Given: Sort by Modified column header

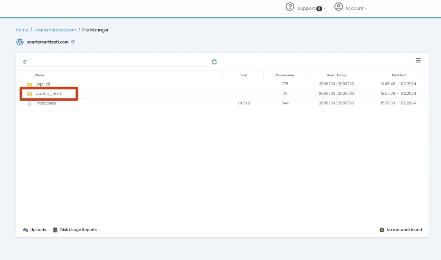Looking at the screenshot, I should (x=399, y=75).
